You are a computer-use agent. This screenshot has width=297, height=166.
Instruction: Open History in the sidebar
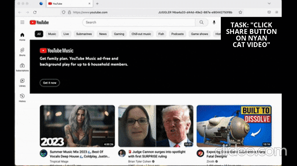point(22,98)
